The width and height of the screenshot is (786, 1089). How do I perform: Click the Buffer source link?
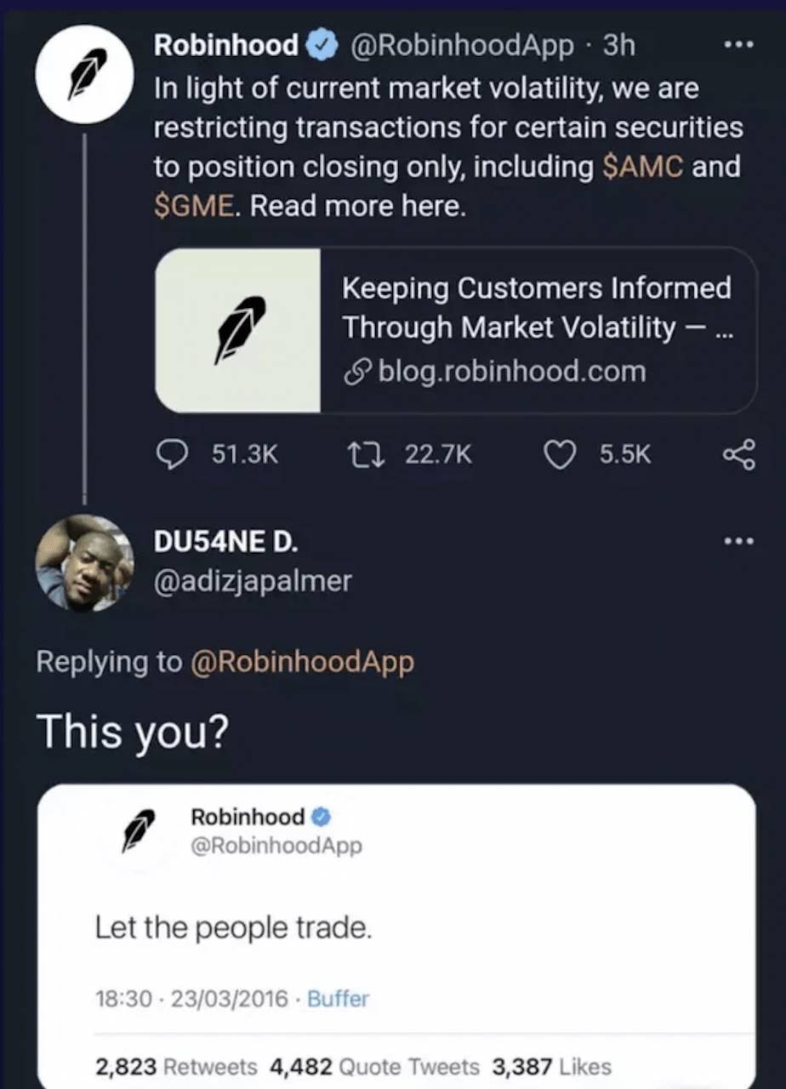[x=338, y=999]
